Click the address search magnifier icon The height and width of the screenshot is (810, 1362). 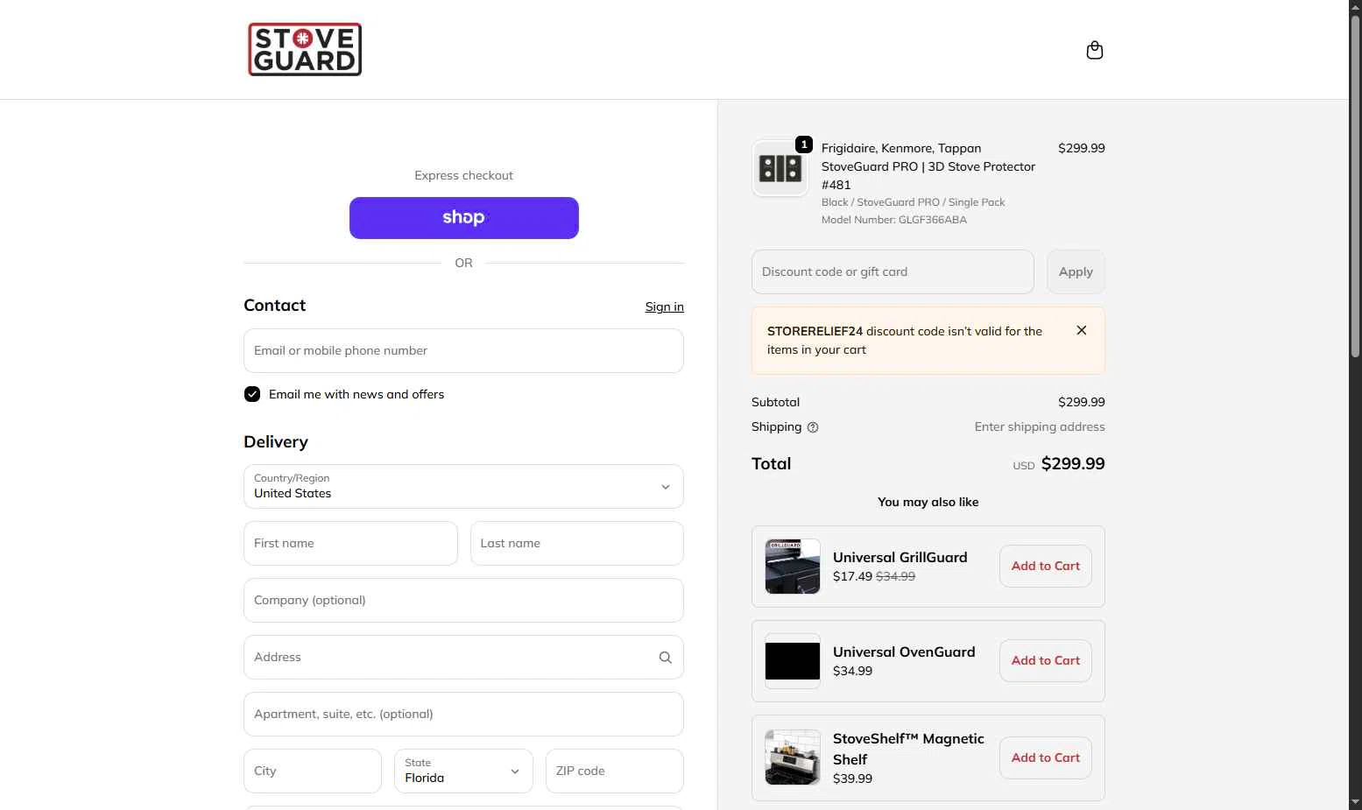(666, 658)
